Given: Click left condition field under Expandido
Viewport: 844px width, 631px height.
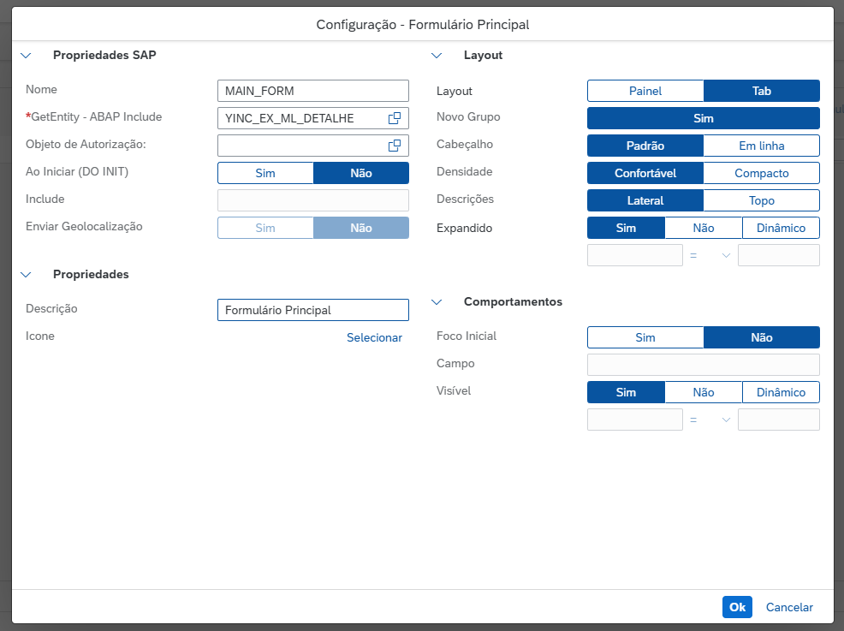Looking at the screenshot, I should click(x=635, y=255).
